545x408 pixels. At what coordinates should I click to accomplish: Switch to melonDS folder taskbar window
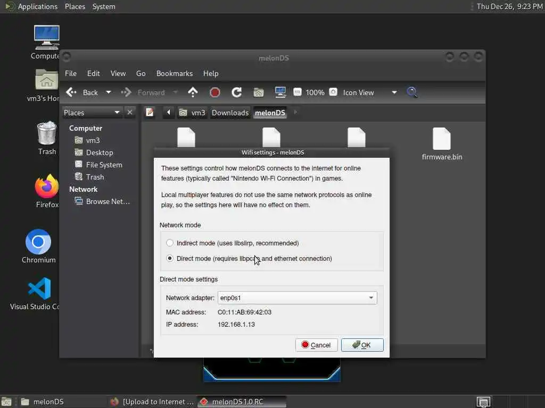point(63,402)
